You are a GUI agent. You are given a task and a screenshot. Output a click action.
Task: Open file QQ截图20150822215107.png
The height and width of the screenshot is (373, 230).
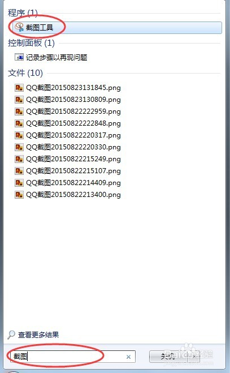[x=68, y=171]
